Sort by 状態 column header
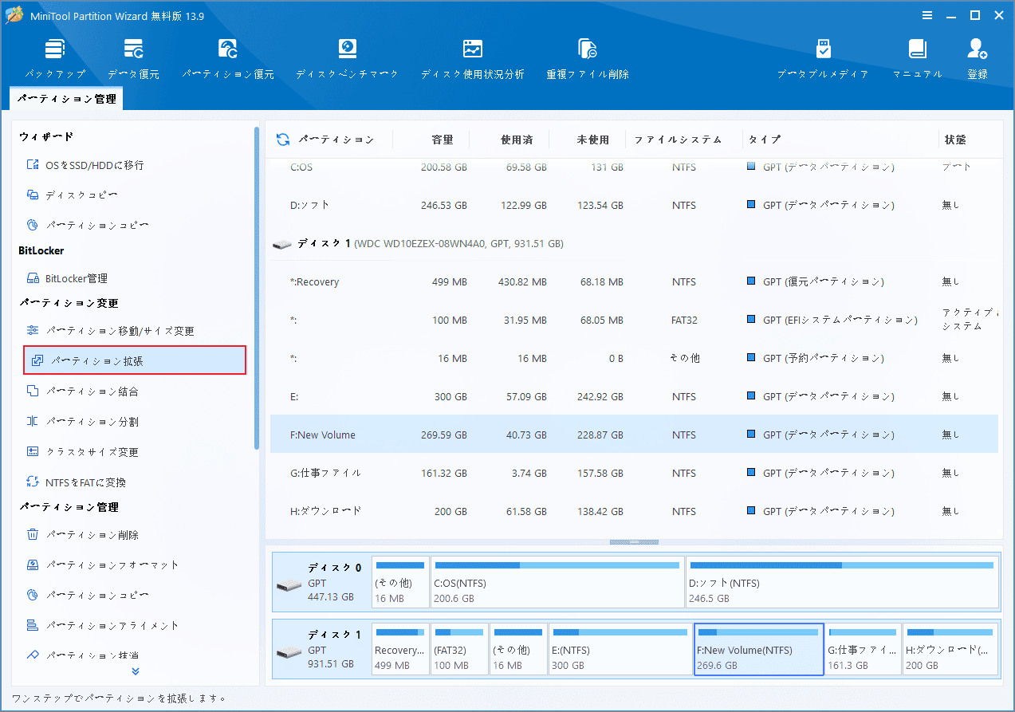 955,140
